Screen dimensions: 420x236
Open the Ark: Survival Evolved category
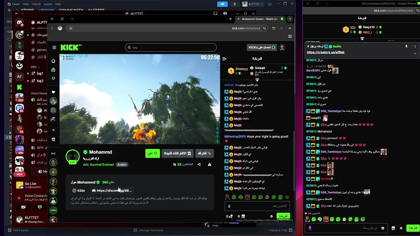(x=98, y=165)
